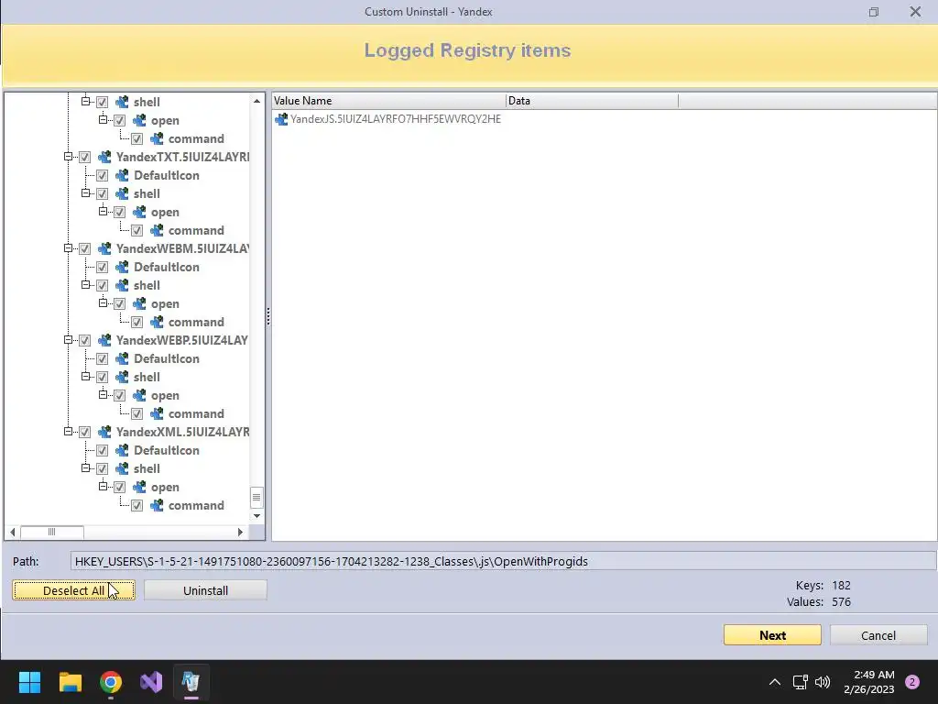
Task: Open Visual Studio from the taskbar
Action: [151, 682]
